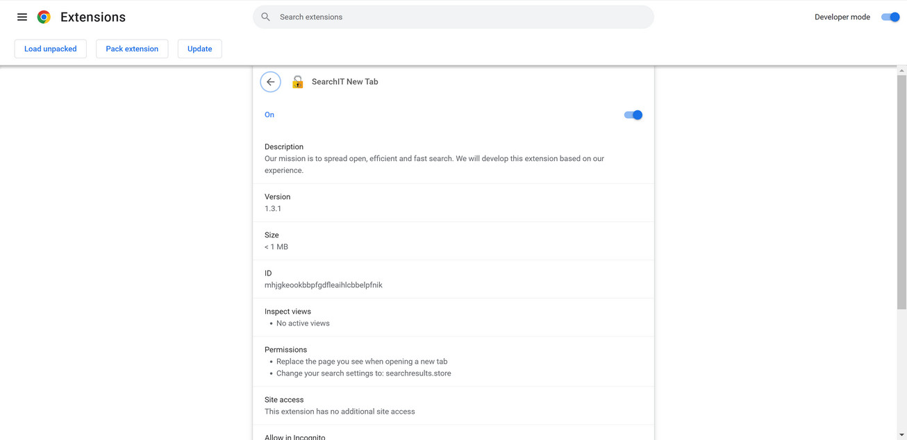Click the back arrow to return to extensions list

tap(271, 81)
